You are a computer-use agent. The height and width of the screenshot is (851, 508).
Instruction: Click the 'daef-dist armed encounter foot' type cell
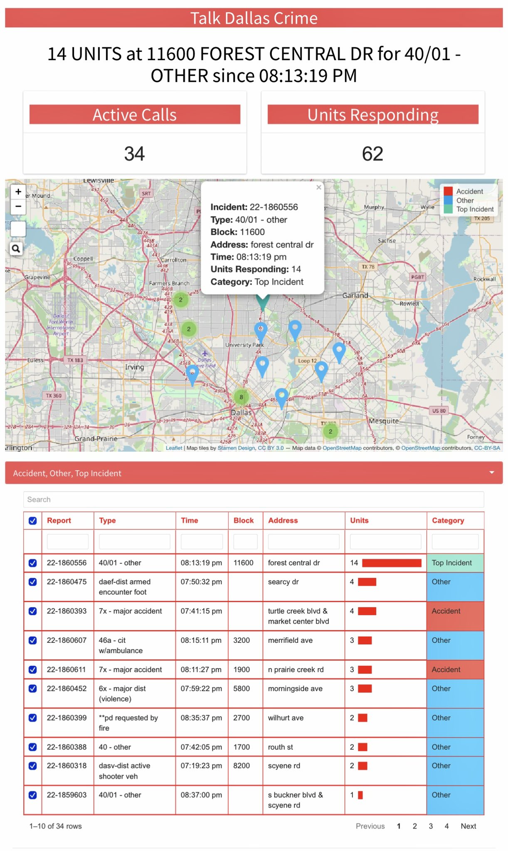click(135, 587)
